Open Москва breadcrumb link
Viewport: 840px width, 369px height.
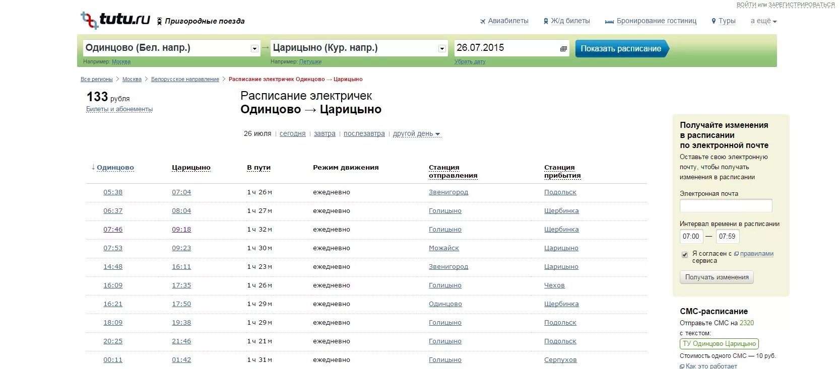[x=132, y=79]
